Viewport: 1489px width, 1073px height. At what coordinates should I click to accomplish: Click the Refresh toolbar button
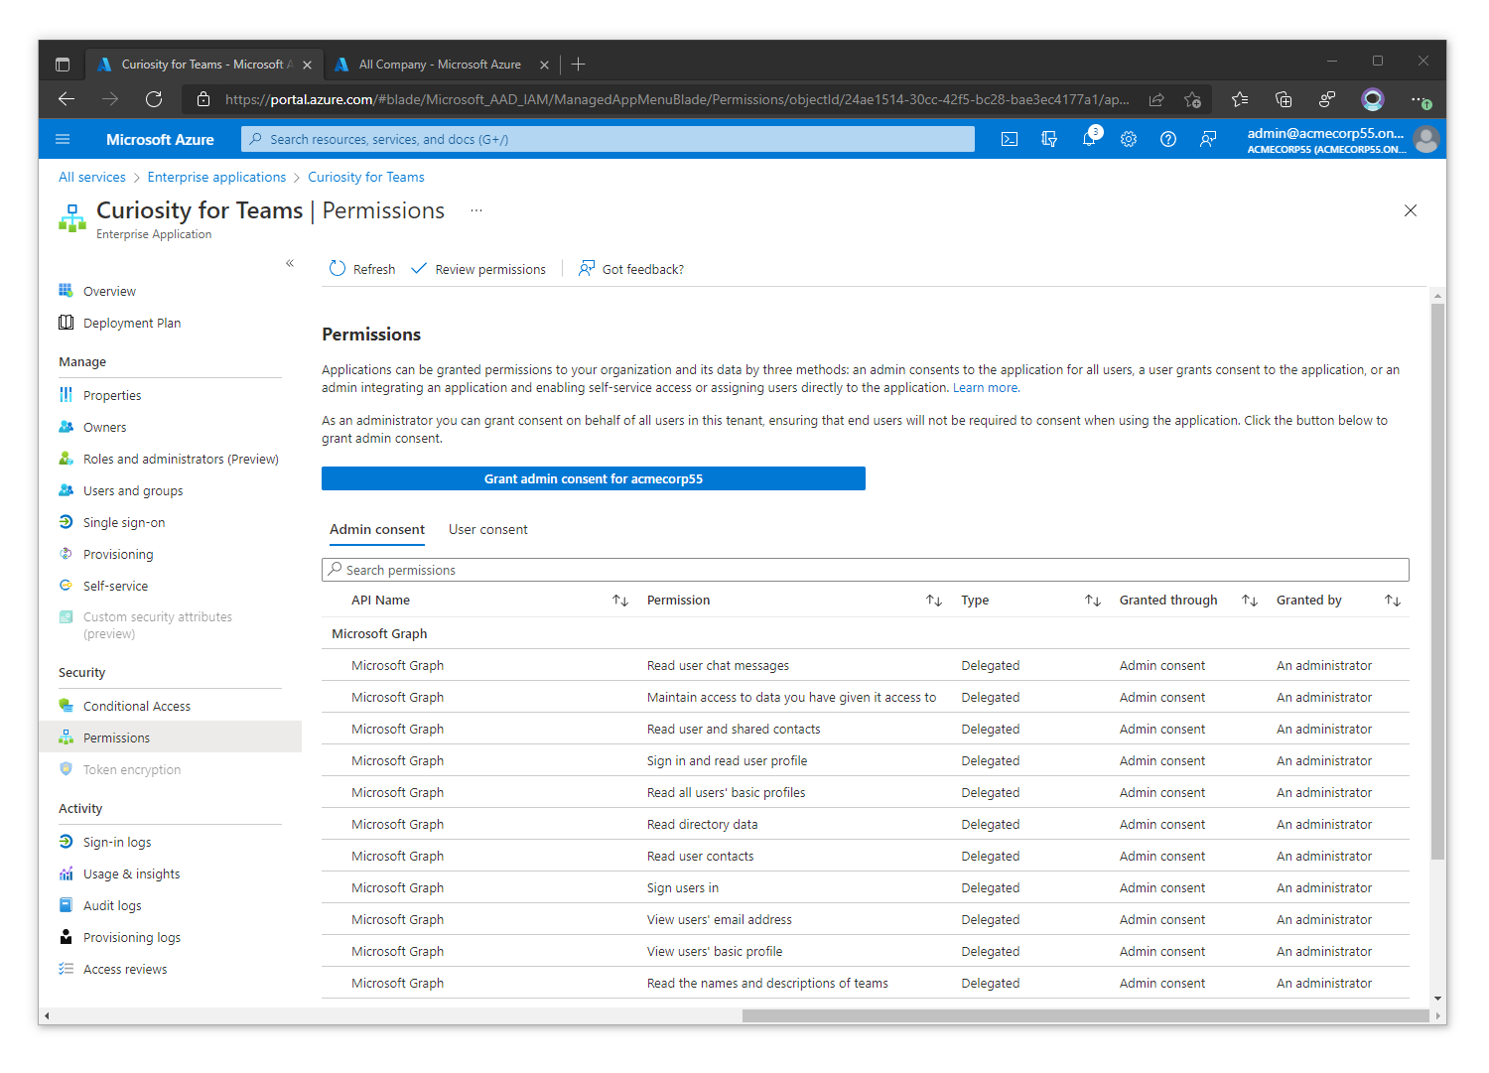pyautogui.click(x=362, y=269)
